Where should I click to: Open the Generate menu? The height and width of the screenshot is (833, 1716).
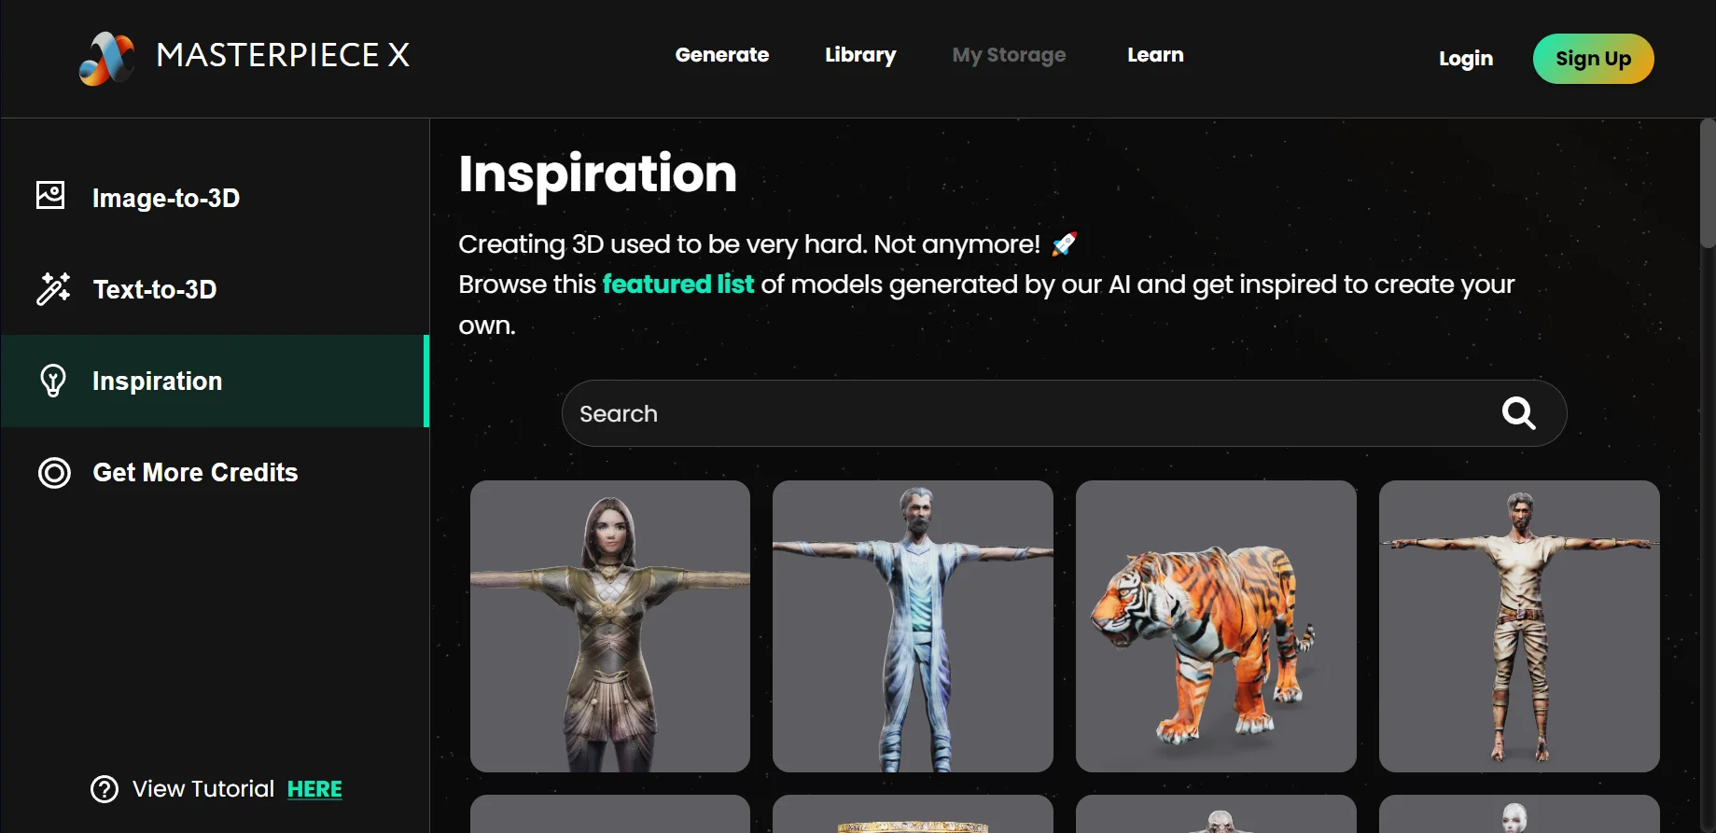(722, 55)
